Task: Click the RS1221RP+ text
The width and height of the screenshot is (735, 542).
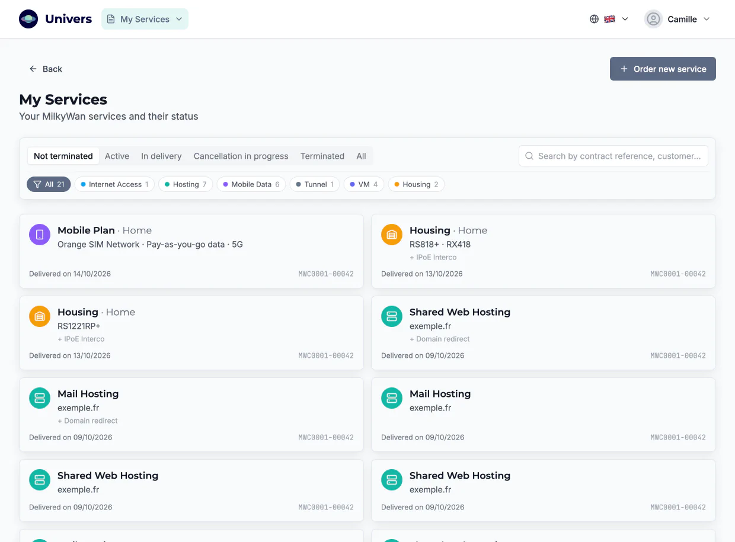Action: pos(79,326)
